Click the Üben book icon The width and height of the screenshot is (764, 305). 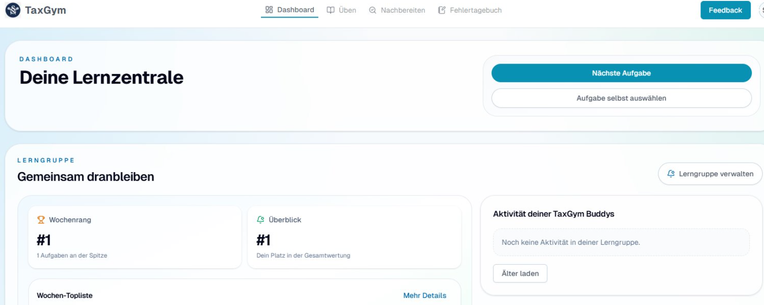coord(331,10)
